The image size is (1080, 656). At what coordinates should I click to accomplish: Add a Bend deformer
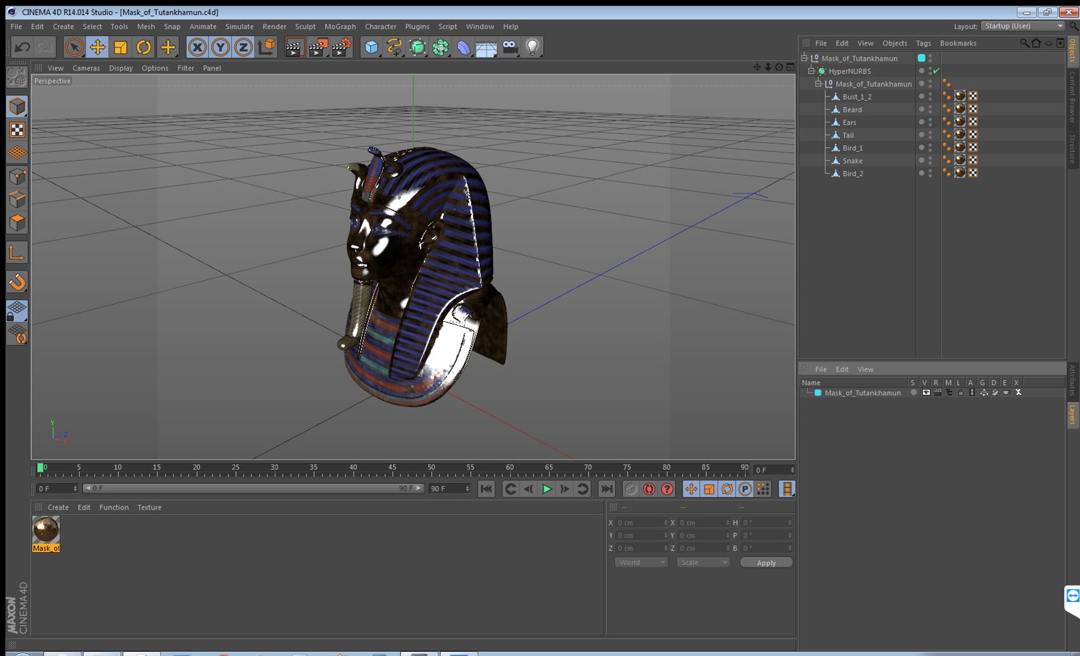click(x=464, y=47)
